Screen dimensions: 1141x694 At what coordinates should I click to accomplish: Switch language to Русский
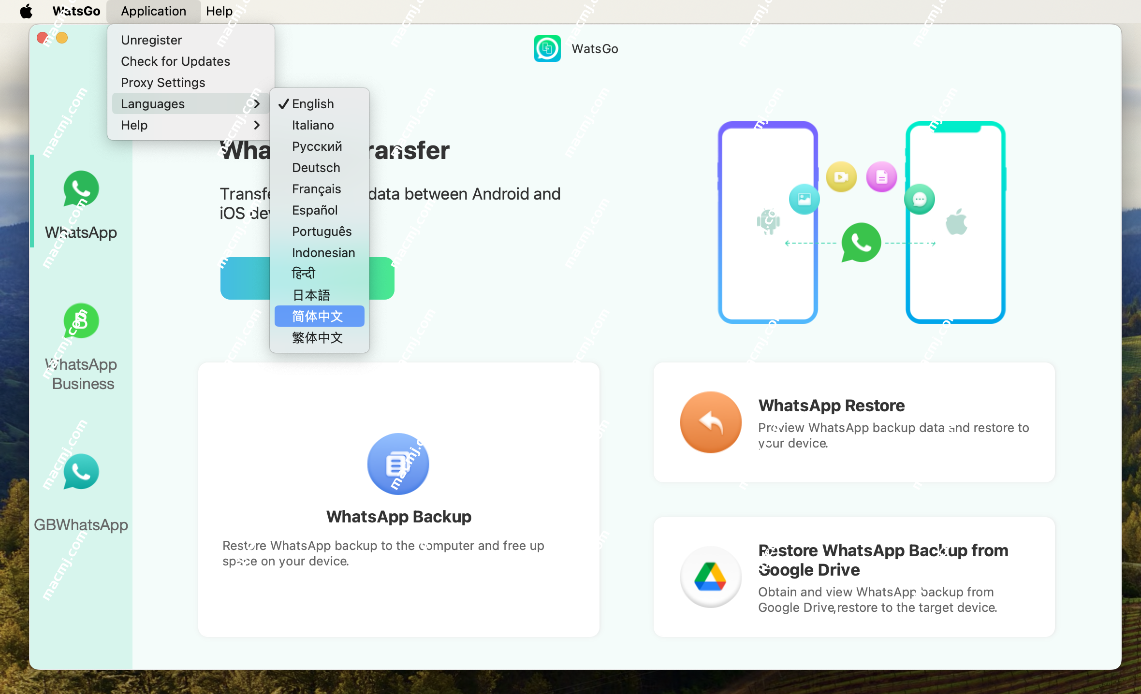click(319, 146)
